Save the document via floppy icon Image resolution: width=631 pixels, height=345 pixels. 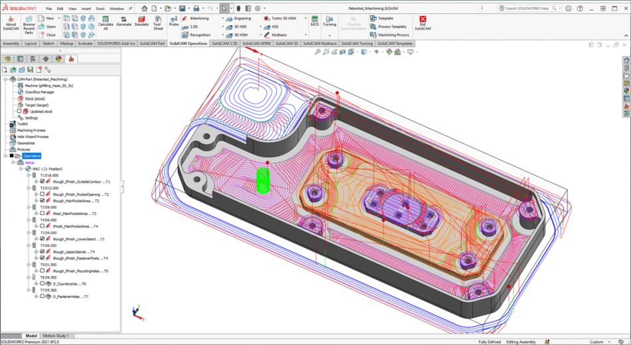tap(182, 8)
